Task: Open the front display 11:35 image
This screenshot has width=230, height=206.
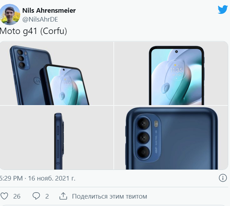Action: (x=171, y=73)
